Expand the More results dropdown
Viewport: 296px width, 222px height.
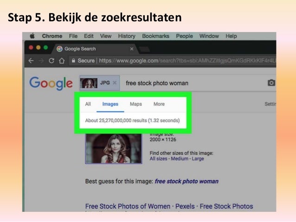pos(159,104)
